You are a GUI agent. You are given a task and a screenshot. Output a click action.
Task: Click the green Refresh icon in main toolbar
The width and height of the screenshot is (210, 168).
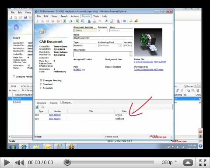64,21
